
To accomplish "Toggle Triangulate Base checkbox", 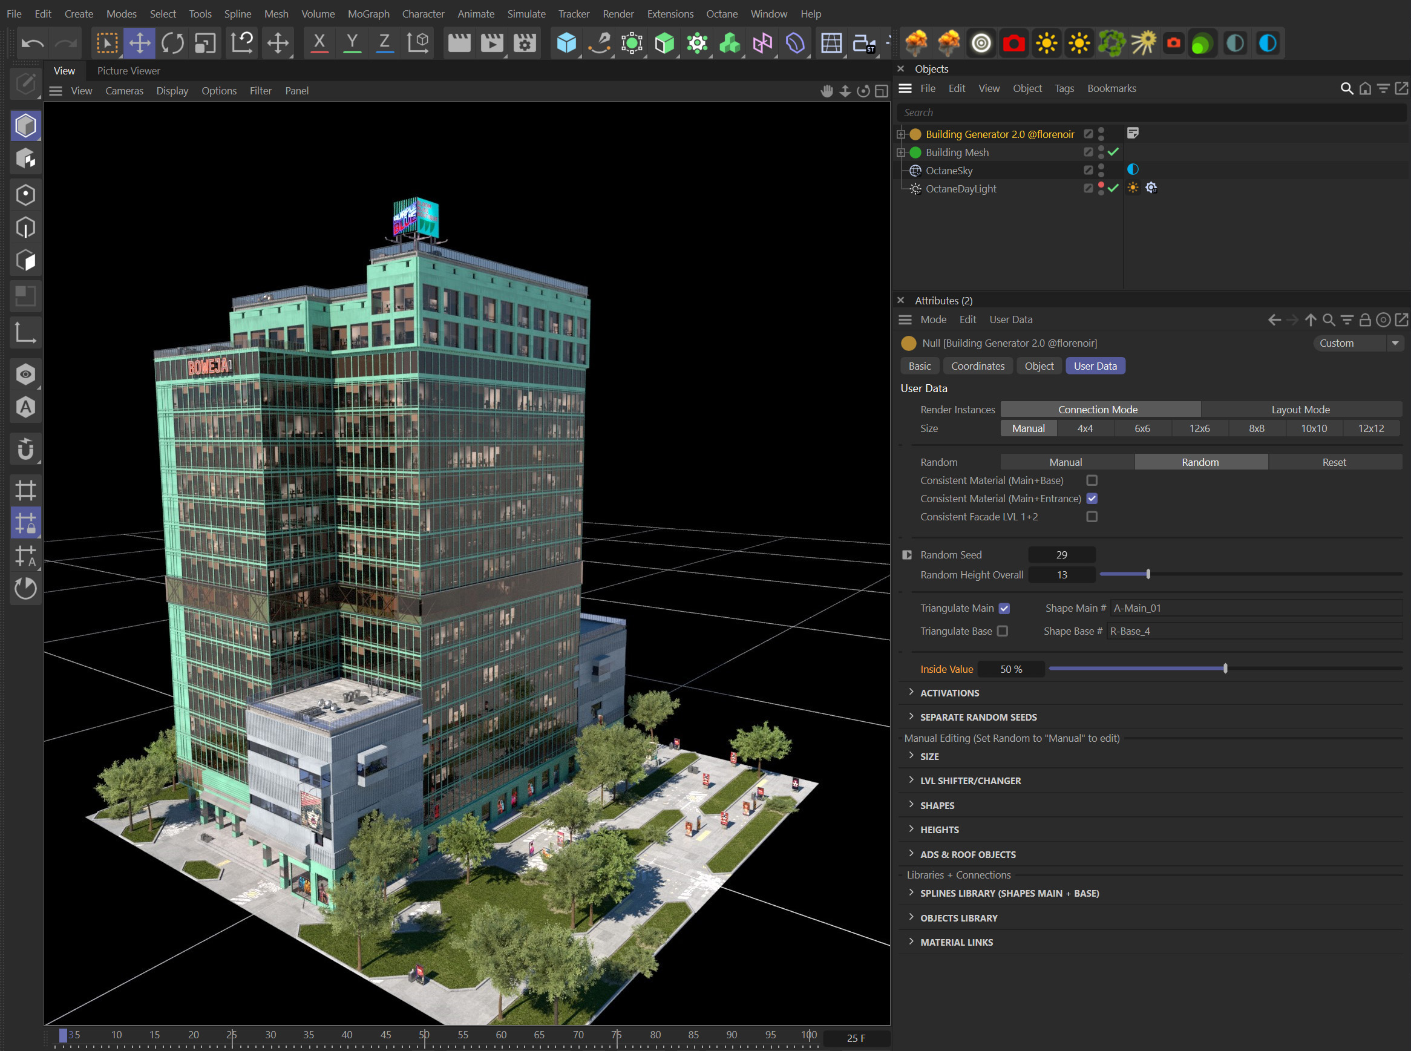I will 1003,630.
